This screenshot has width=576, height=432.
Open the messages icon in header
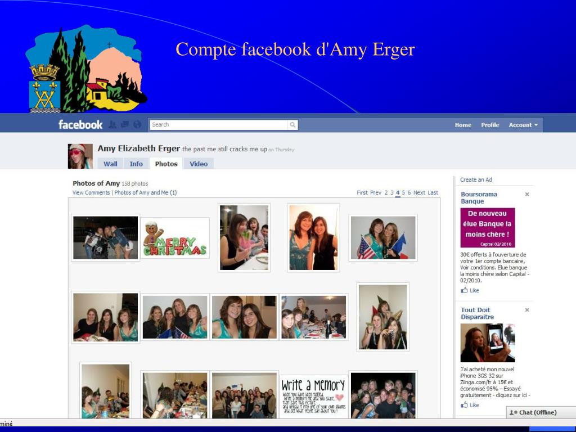125,125
